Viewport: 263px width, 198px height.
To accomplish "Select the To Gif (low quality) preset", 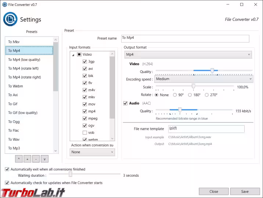I will (29, 113).
